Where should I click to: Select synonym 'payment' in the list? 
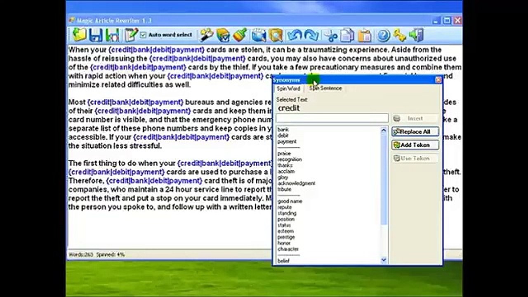point(287,141)
